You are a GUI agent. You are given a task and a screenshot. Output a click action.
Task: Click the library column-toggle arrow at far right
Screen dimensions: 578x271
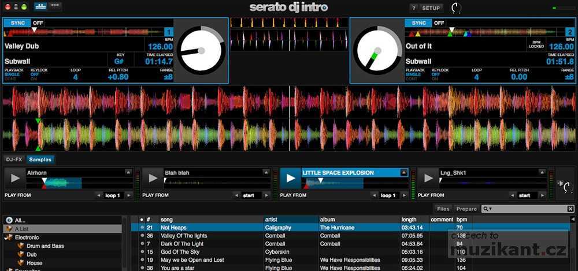(x=573, y=220)
